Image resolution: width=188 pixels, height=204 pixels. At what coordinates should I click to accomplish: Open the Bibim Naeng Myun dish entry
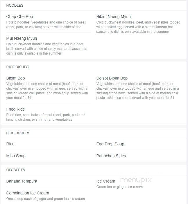[x=113, y=17]
